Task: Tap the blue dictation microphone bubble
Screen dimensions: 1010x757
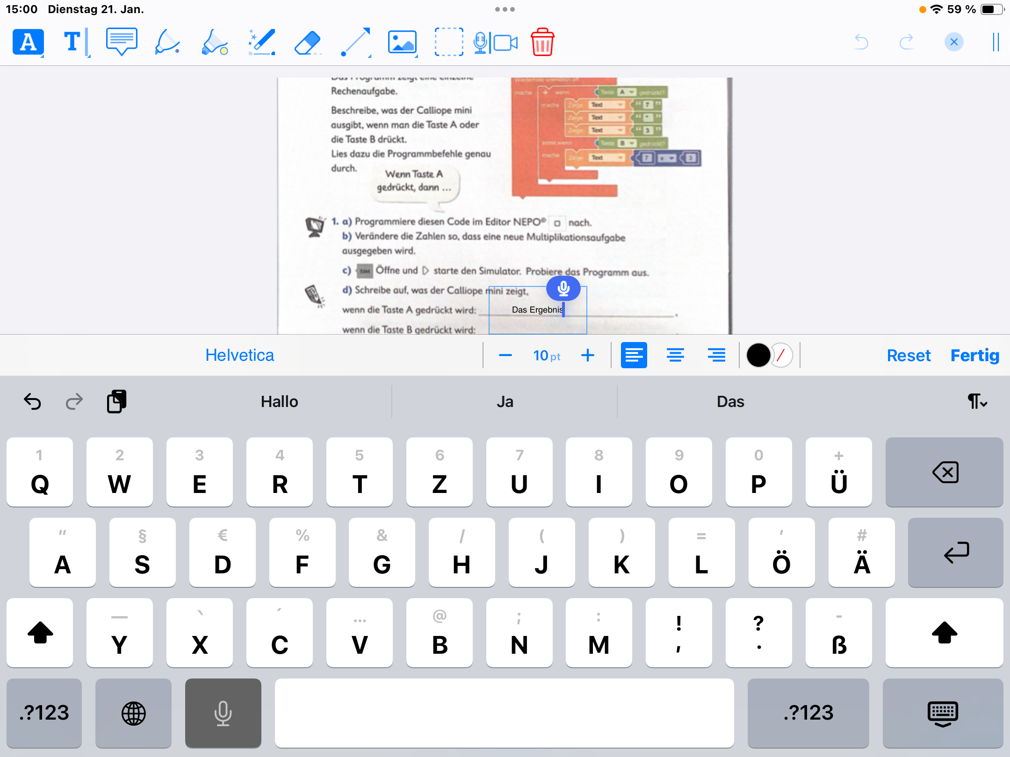Action: [x=563, y=288]
